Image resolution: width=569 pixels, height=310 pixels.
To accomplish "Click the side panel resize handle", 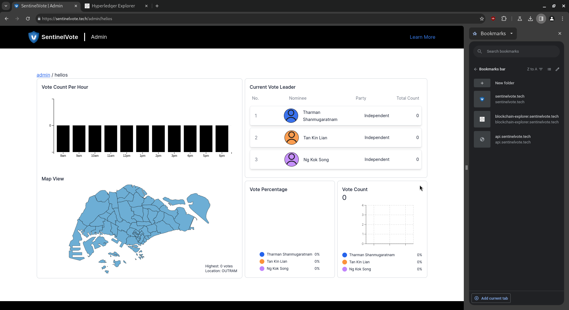I will [466, 168].
